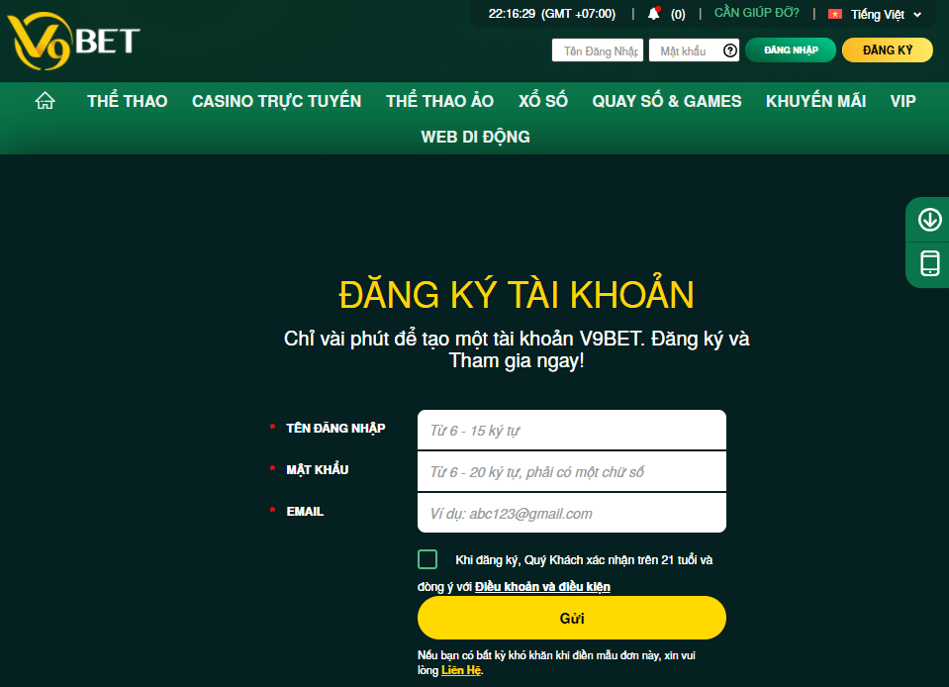Submit the form with Gửi button
This screenshot has width=949, height=687.
click(571, 618)
